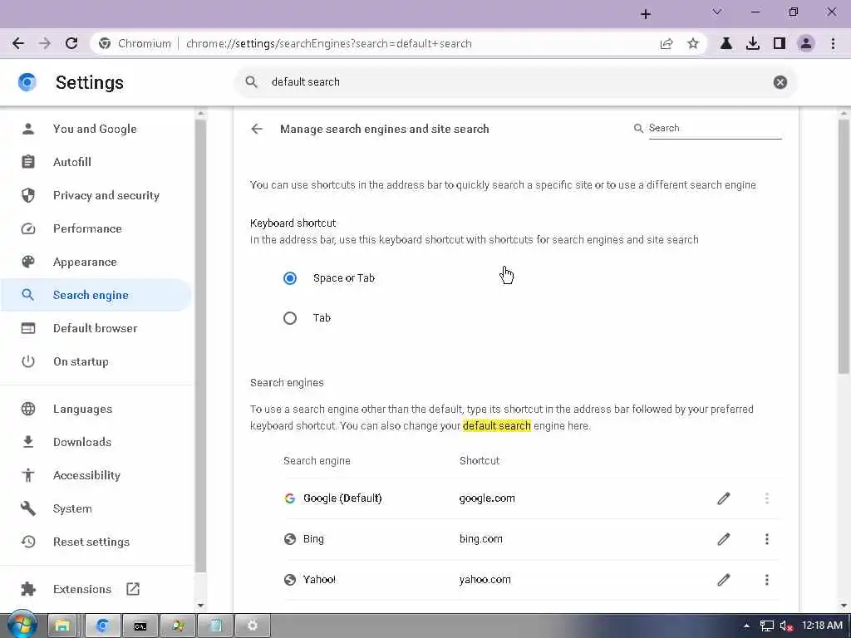
Task: Click the Chromium settings logo
Action: [x=27, y=82]
